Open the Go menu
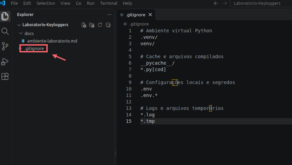Viewport: 292px width, 165px height. (x=79, y=3)
